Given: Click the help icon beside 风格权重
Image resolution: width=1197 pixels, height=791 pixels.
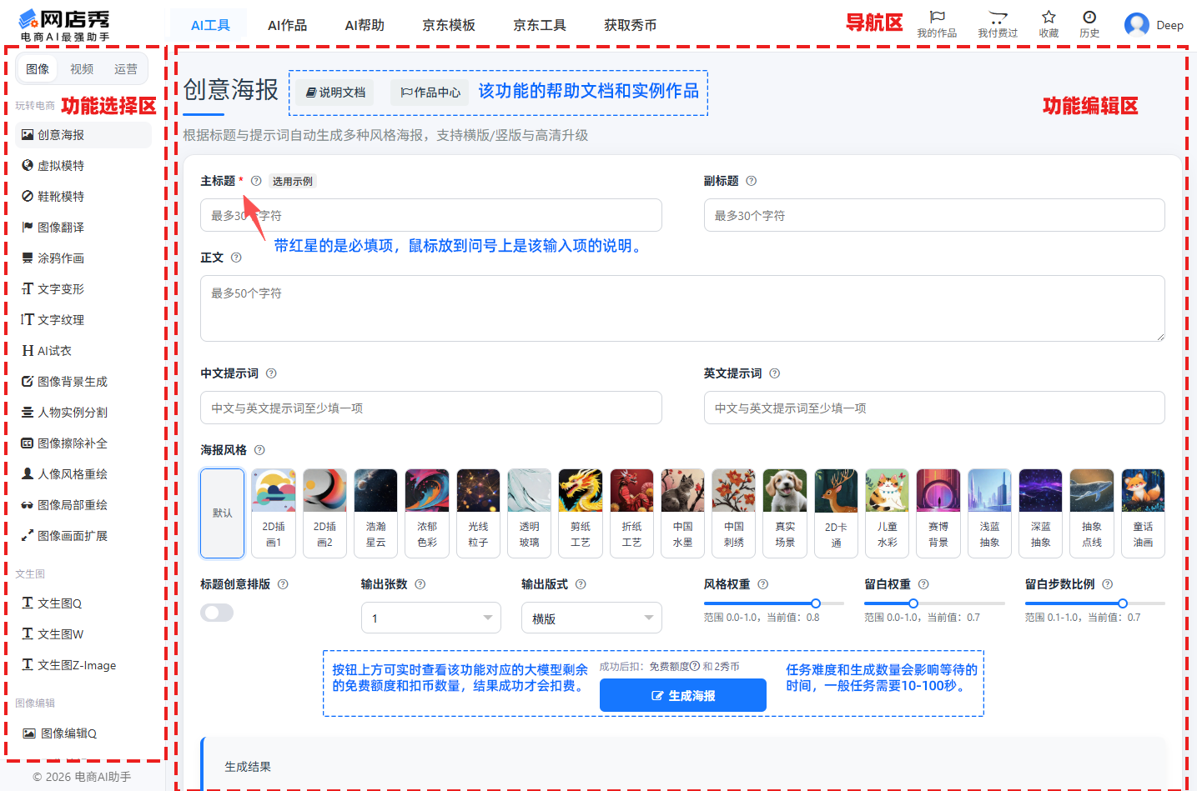Looking at the screenshot, I should [x=762, y=584].
